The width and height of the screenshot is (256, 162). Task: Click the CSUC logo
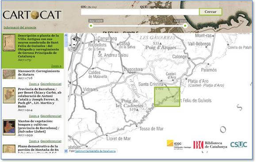[238, 144]
